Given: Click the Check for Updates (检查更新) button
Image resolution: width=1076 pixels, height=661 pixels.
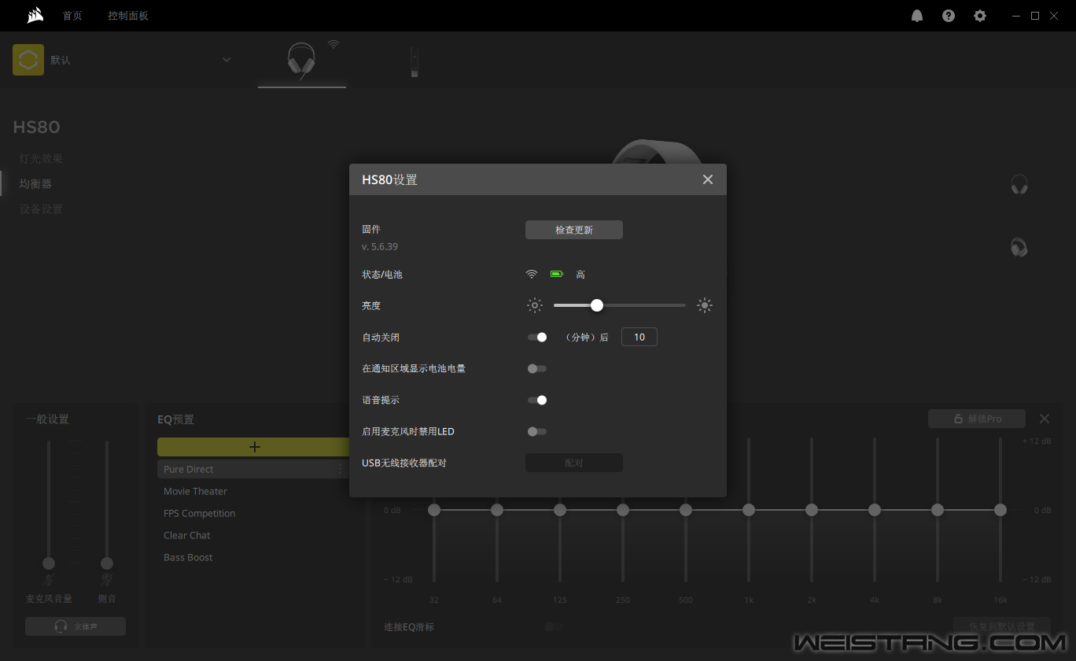Looking at the screenshot, I should pyautogui.click(x=574, y=230).
